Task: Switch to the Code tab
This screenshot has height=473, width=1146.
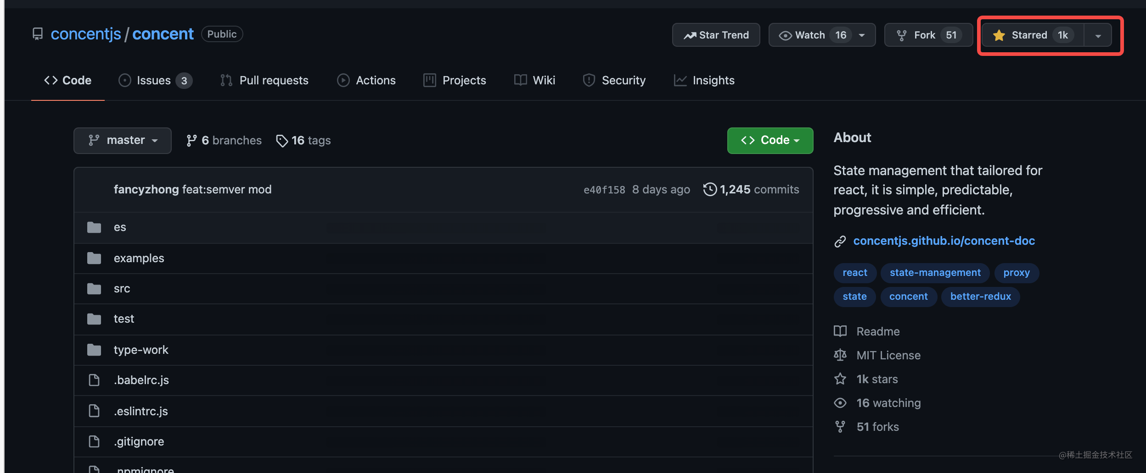Action: [x=67, y=80]
